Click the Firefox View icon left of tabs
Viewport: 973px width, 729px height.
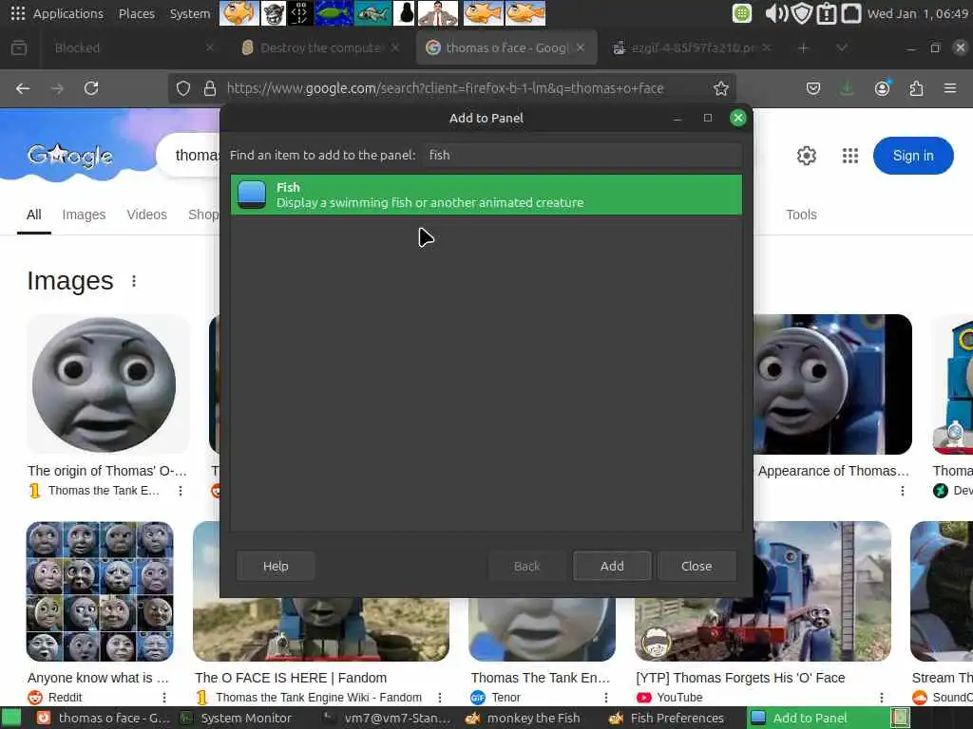coord(19,47)
